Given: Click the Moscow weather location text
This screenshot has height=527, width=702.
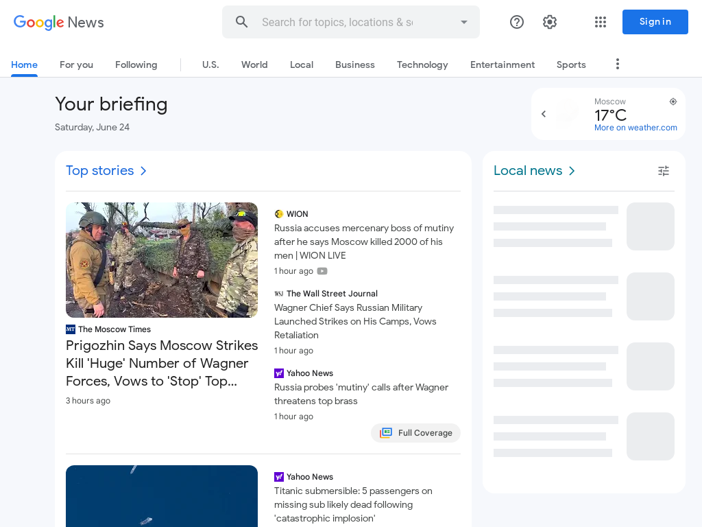Looking at the screenshot, I should pos(609,102).
